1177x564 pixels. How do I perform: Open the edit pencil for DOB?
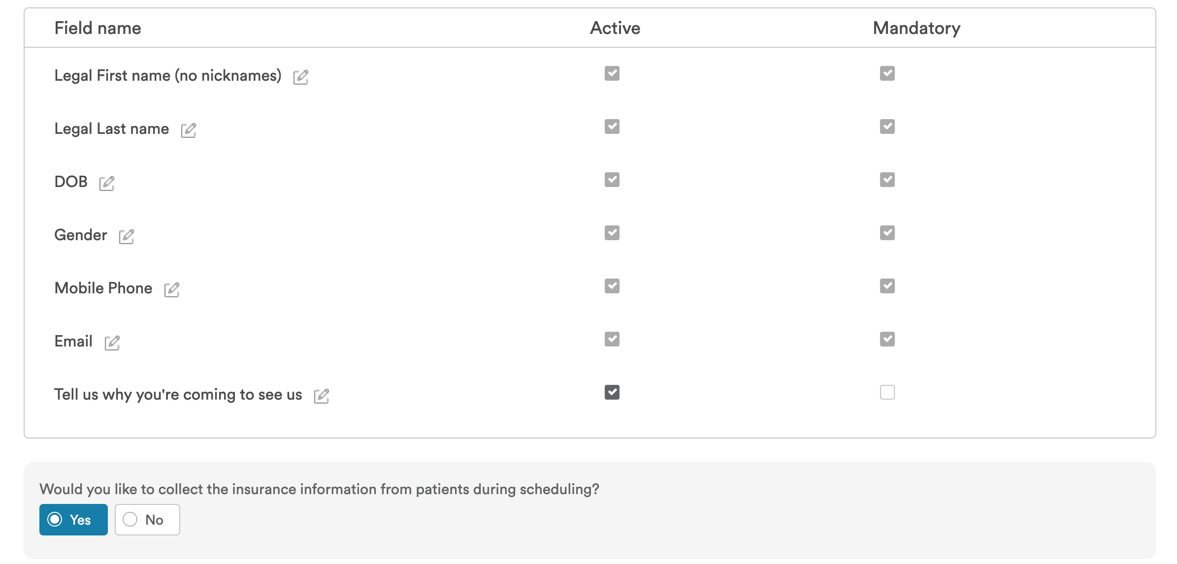tap(107, 183)
